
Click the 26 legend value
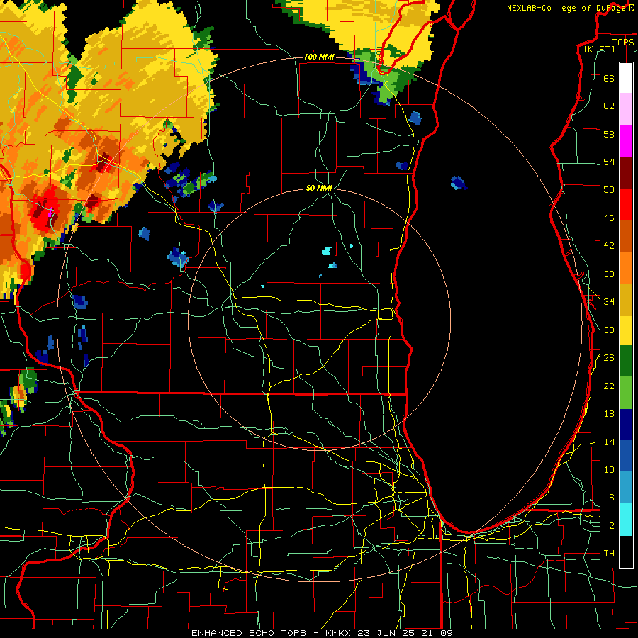click(609, 358)
